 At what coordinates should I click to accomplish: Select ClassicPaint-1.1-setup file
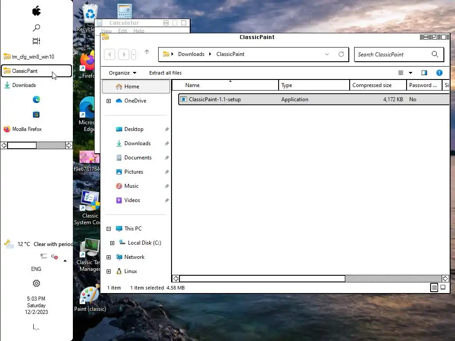tap(314, 99)
